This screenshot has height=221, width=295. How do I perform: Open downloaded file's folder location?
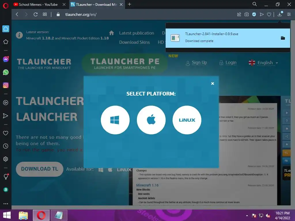(283, 38)
